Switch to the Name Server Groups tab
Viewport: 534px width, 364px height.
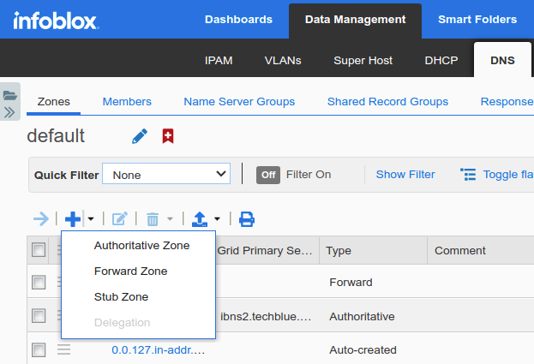pos(239,102)
